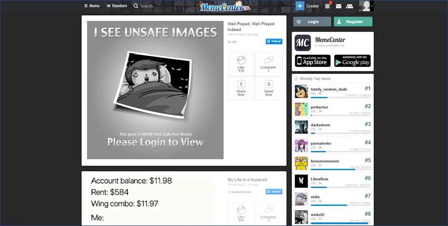The image size is (448, 226).
Task: Click the #1 rank label
Action: (367, 88)
